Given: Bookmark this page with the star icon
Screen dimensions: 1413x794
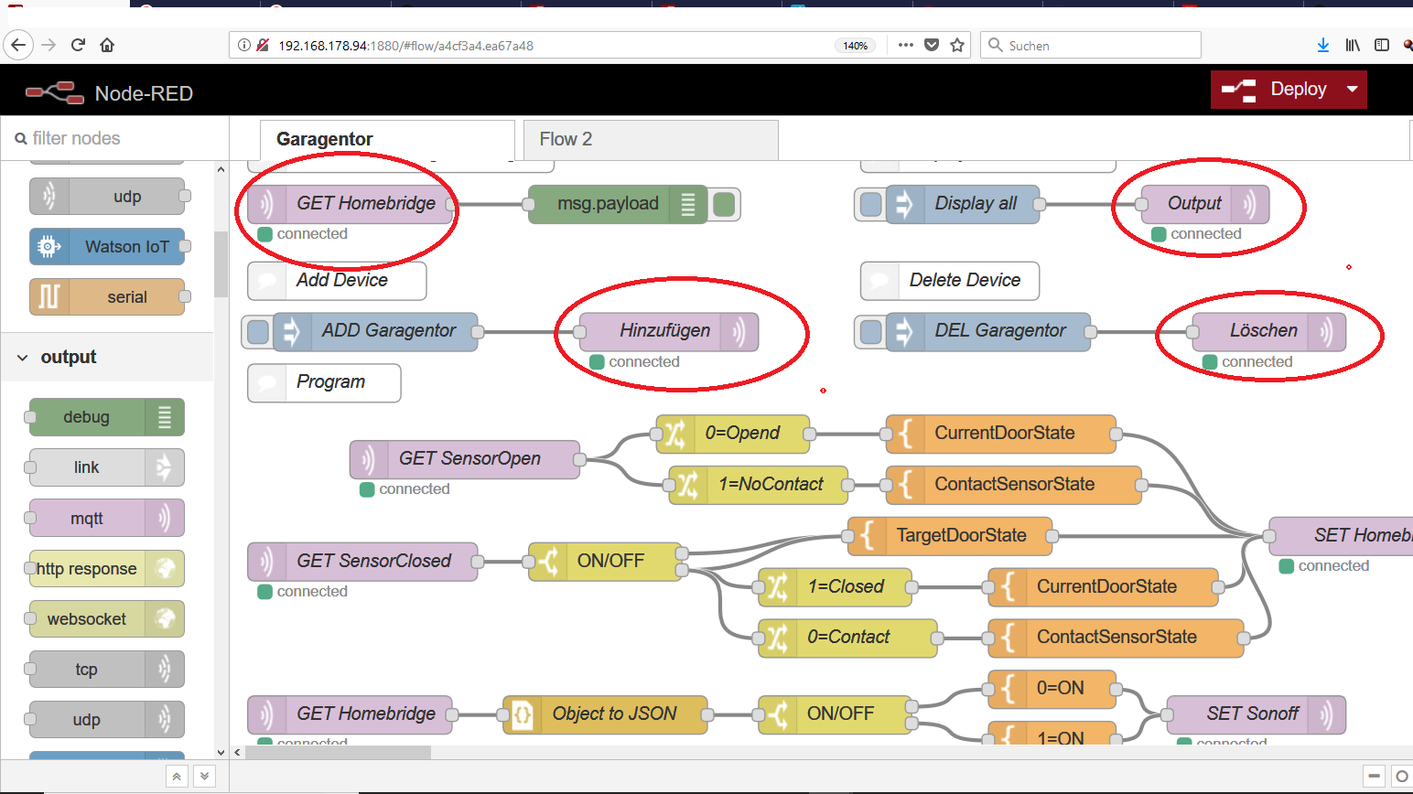Looking at the screenshot, I should point(957,45).
